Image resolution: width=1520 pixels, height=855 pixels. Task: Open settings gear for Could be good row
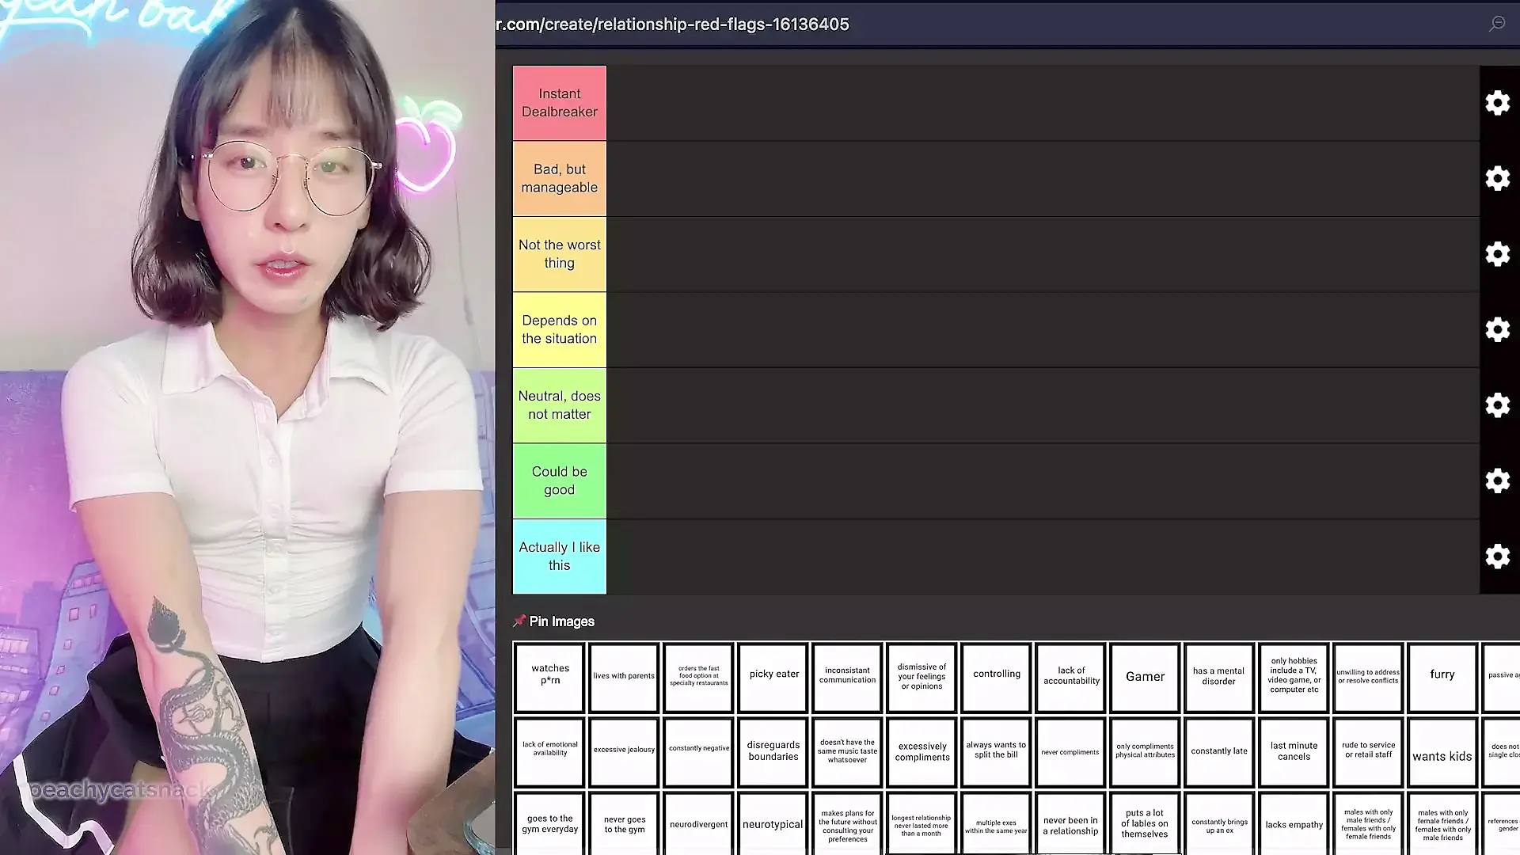pyautogui.click(x=1497, y=481)
